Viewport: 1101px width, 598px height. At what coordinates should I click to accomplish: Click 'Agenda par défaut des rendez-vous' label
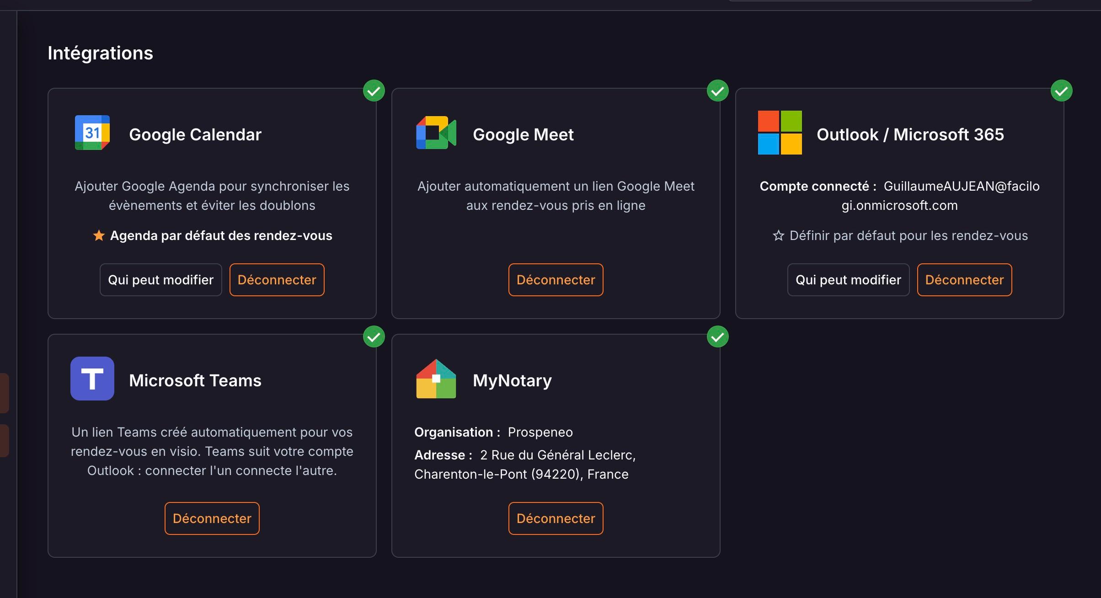point(221,235)
